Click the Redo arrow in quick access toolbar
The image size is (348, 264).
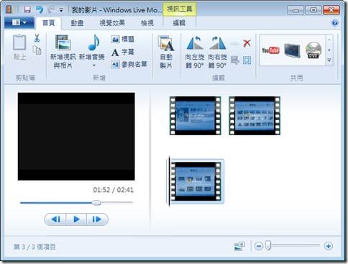point(51,9)
